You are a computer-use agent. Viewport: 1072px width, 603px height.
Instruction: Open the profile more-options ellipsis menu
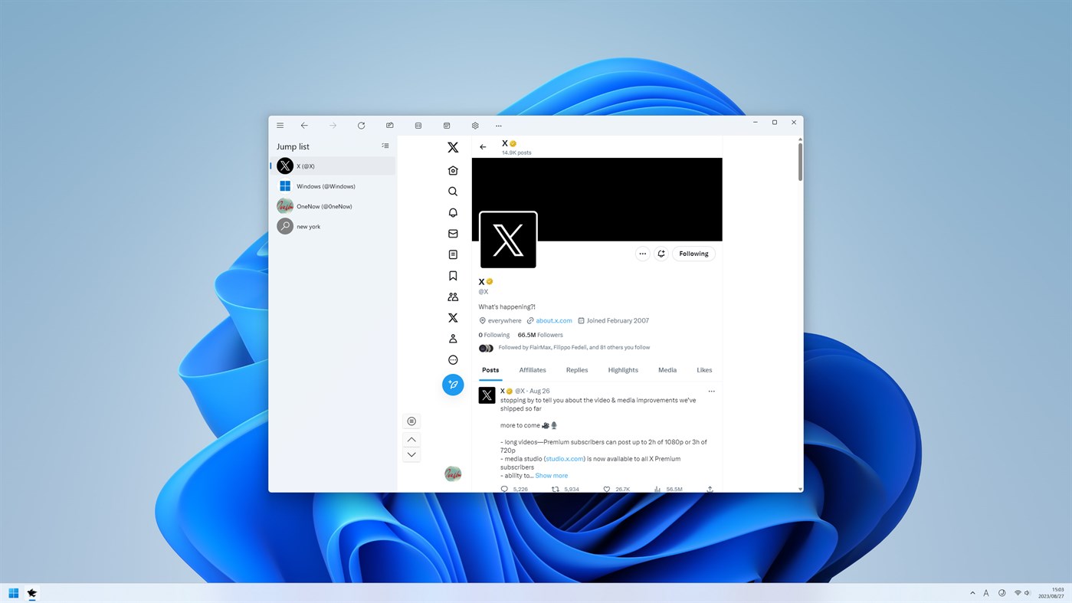pyautogui.click(x=642, y=253)
